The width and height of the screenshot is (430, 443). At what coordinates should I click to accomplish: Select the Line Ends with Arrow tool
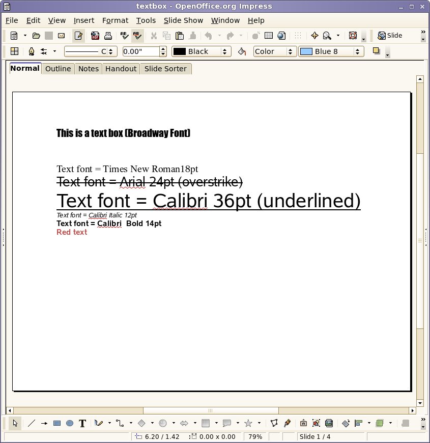[x=44, y=423]
